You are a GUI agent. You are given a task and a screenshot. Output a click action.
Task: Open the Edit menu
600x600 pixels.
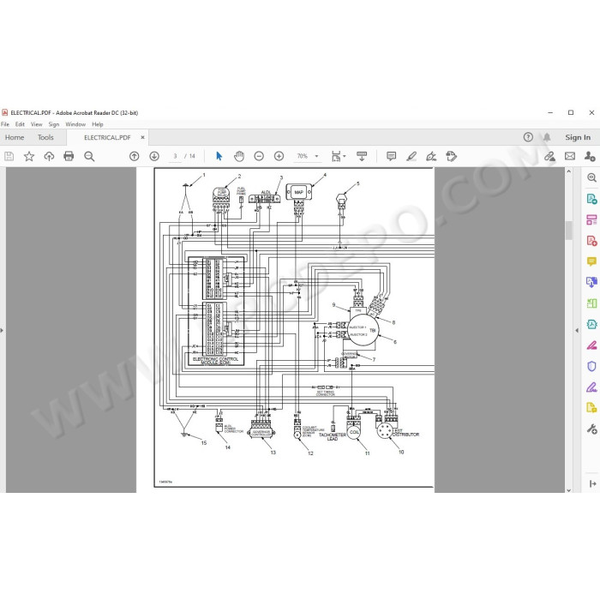(x=20, y=124)
